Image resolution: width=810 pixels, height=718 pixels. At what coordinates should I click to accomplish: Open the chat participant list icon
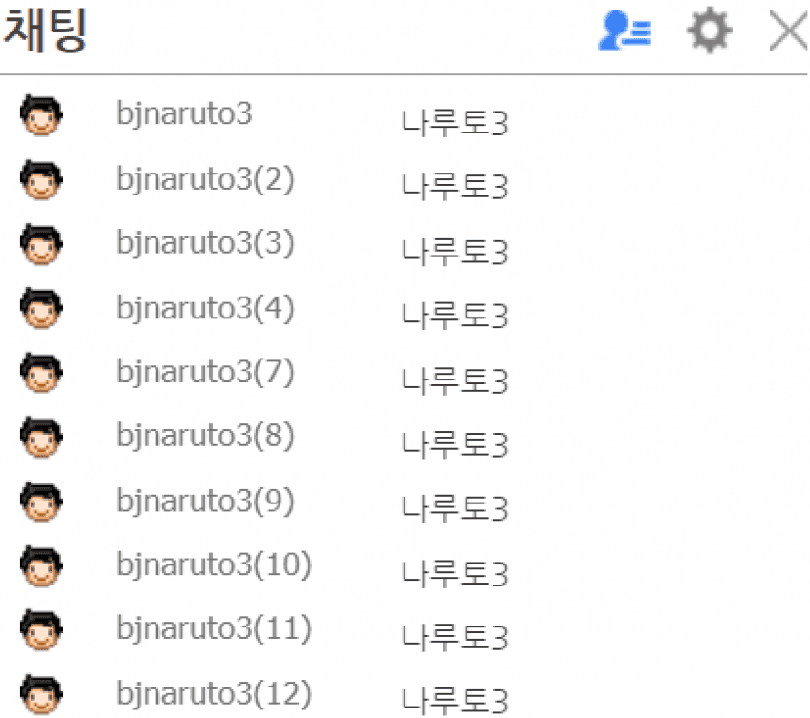click(624, 31)
